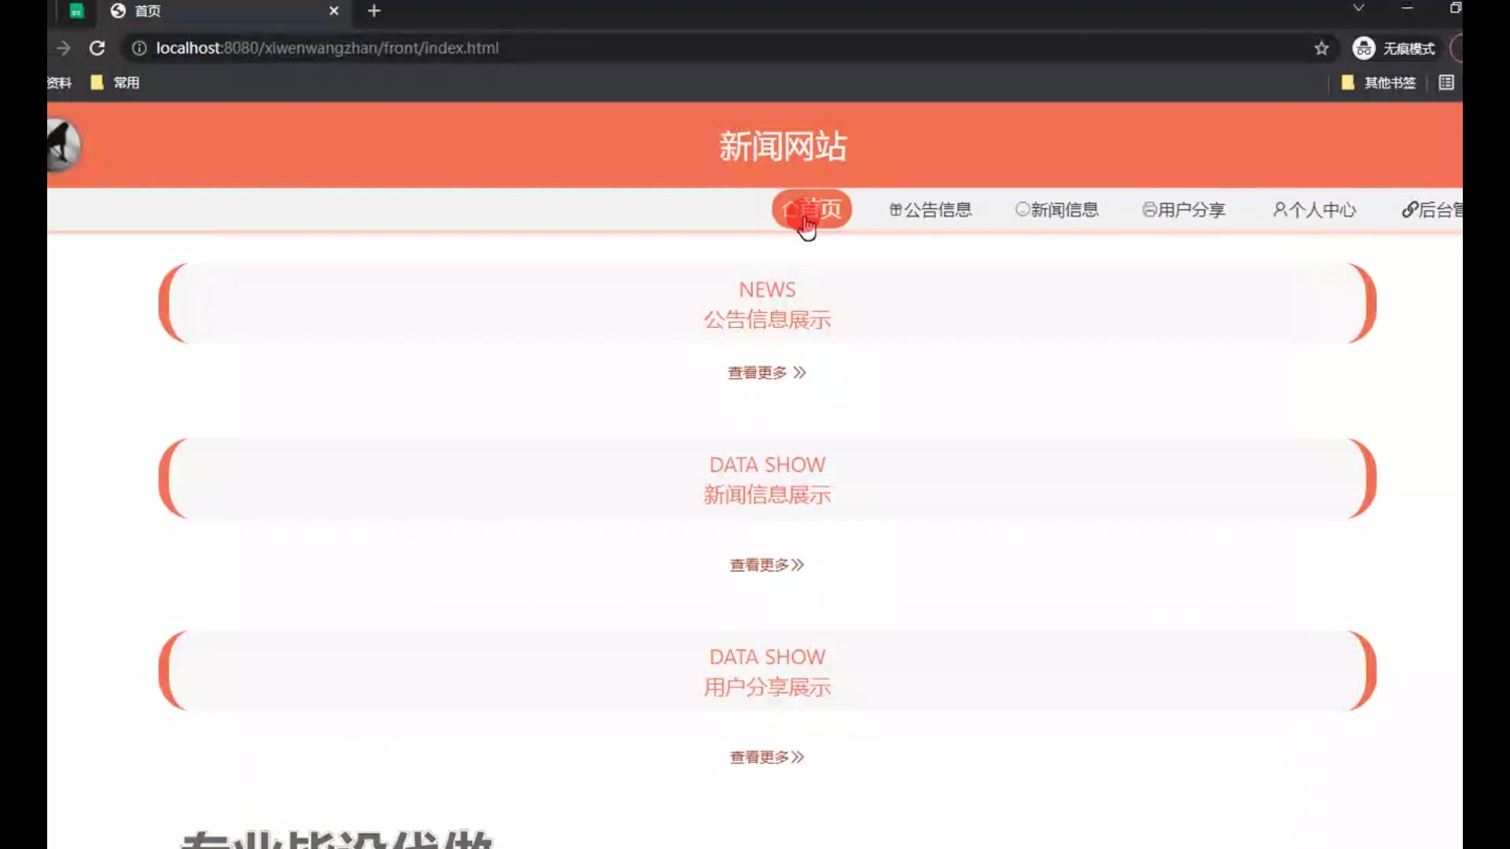Click the site info icon in address bar

click(x=139, y=48)
